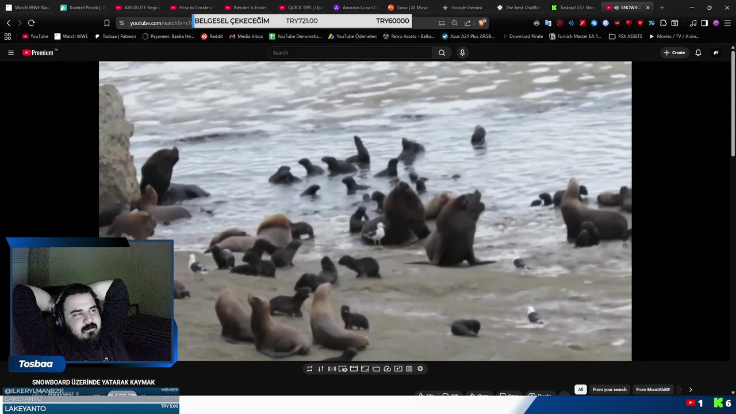Image resolution: width=736 pixels, height=414 pixels.
Task: Open the Media Inbox bookmark
Action: tap(246, 36)
